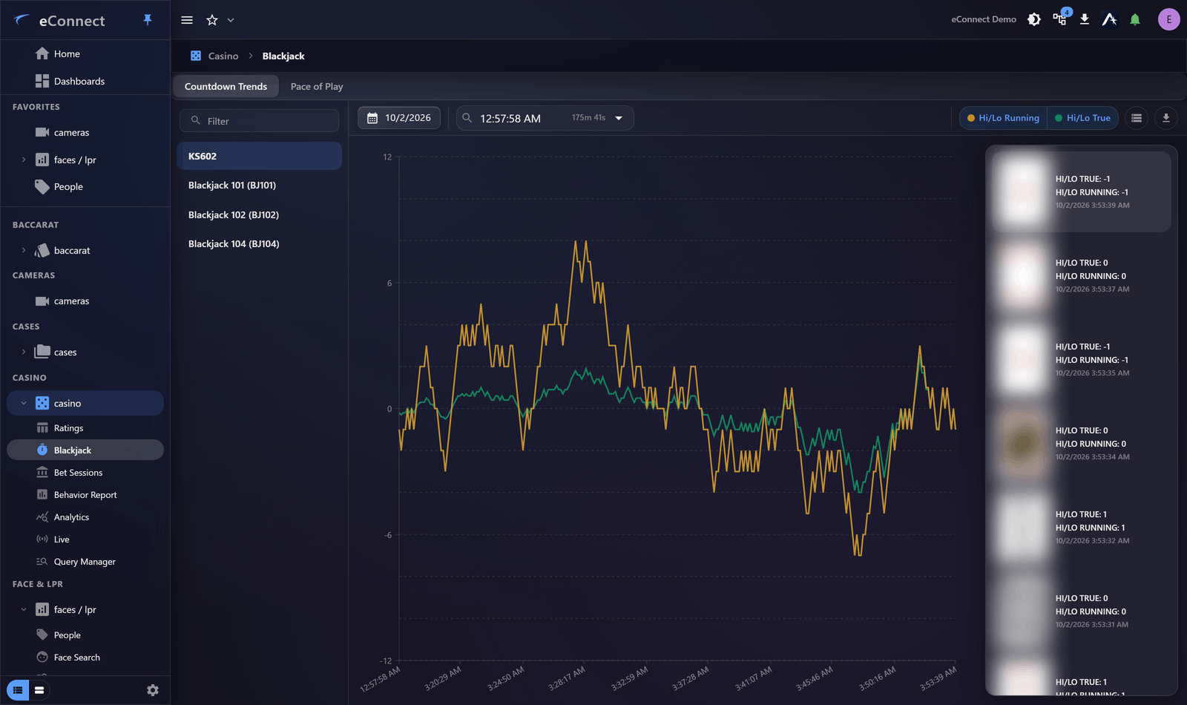
Task: Open downloads icon in top header
Action: pyautogui.click(x=1085, y=19)
